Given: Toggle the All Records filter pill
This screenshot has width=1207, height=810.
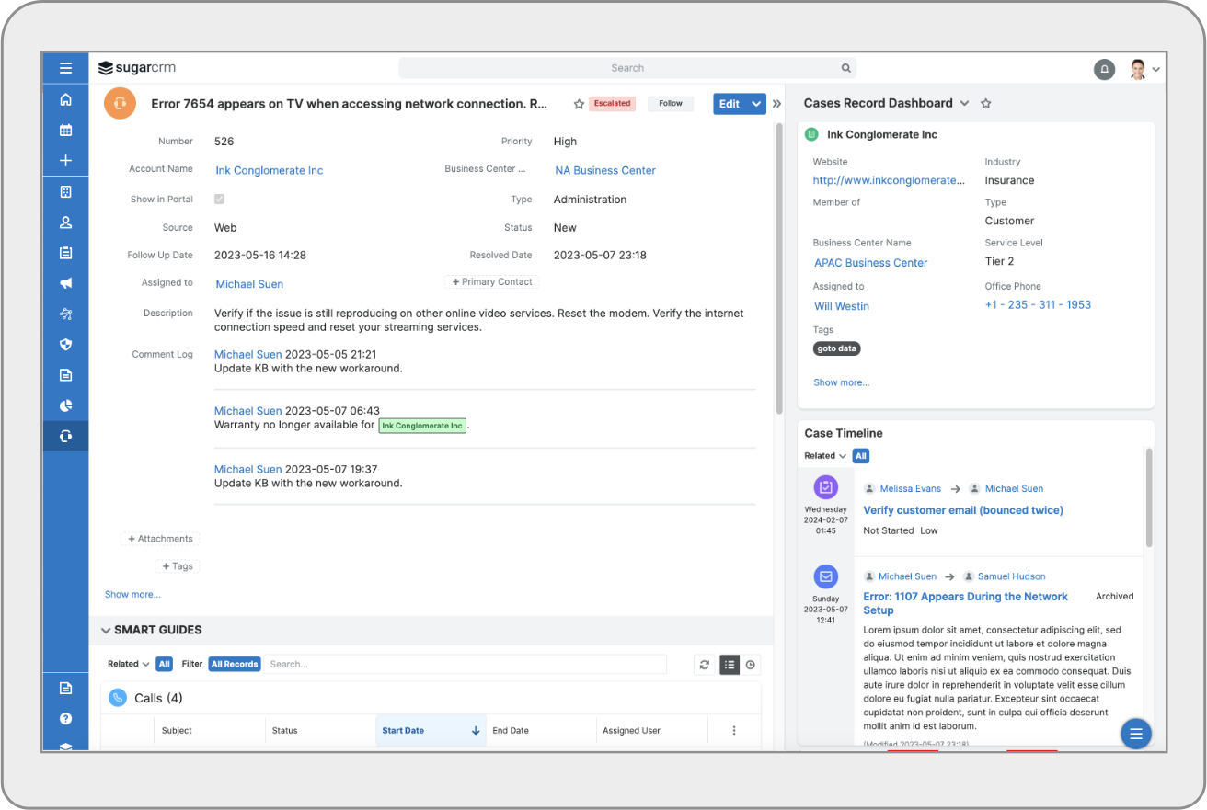Looking at the screenshot, I should tap(235, 664).
